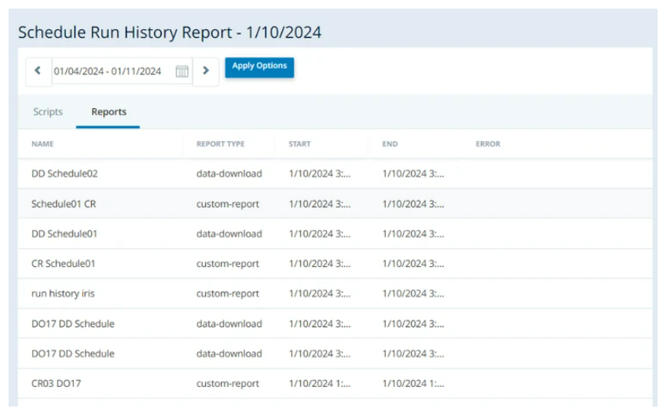
Task: Click the start time of DD Schedule01
Action: pyautogui.click(x=320, y=234)
